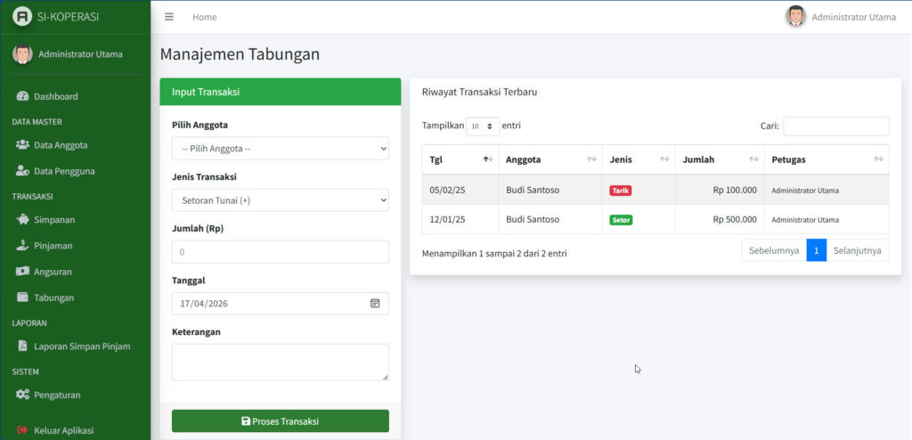The width and height of the screenshot is (912, 440).
Task: Open the Jenis Transaksi dropdown
Action: [280, 200]
